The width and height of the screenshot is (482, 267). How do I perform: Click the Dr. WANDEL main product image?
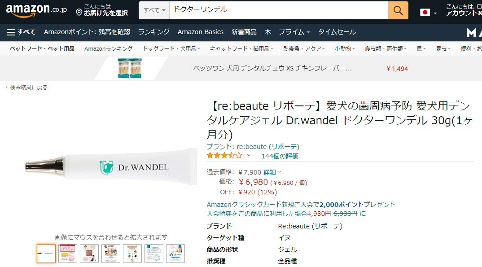tap(111, 166)
